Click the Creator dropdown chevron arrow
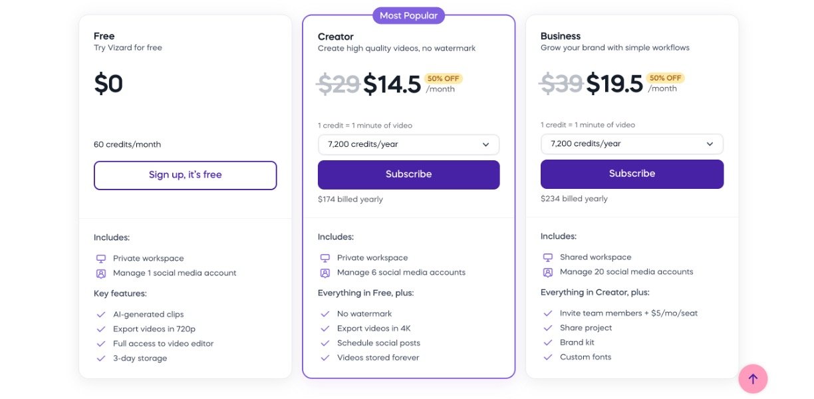Viewport: 814px width, 399px height. pos(486,144)
